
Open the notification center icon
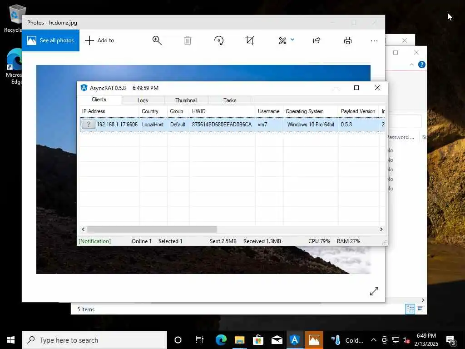[x=451, y=341]
